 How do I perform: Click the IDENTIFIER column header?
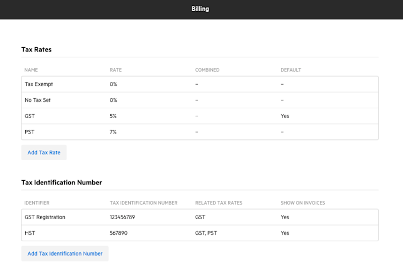click(38, 203)
